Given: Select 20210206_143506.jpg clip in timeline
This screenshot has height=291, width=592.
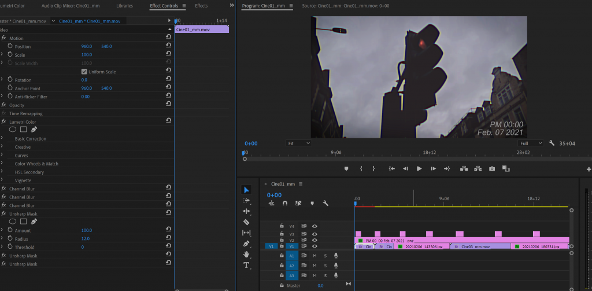Looking at the screenshot, I should point(421,246).
